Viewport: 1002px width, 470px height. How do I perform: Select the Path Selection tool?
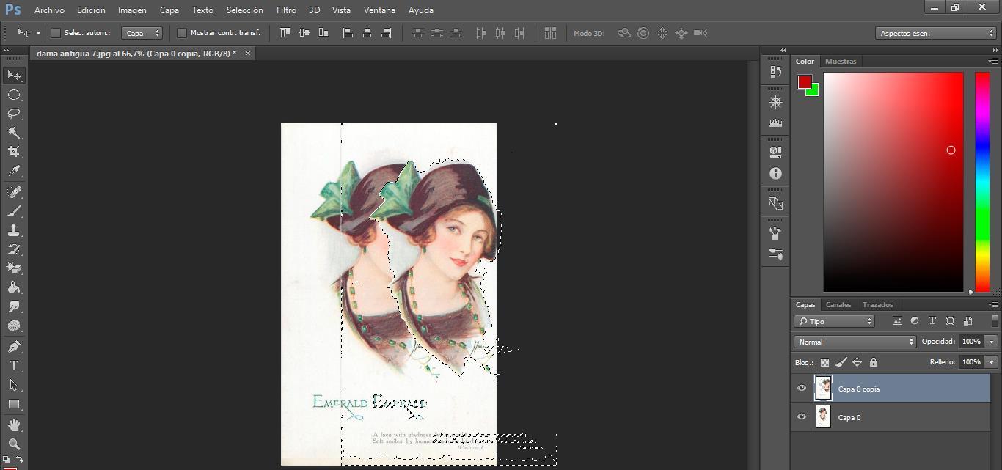pos(13,385)
